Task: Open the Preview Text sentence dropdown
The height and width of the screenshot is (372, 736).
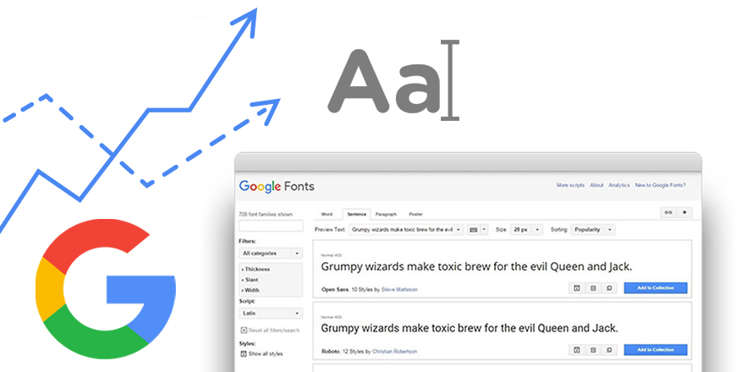Action: tap(407, 229)
